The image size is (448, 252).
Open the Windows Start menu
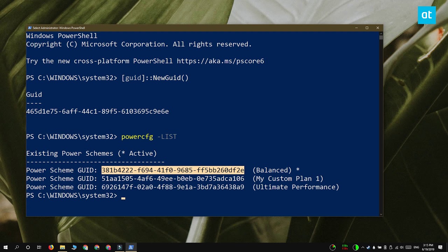coord(6,247)
